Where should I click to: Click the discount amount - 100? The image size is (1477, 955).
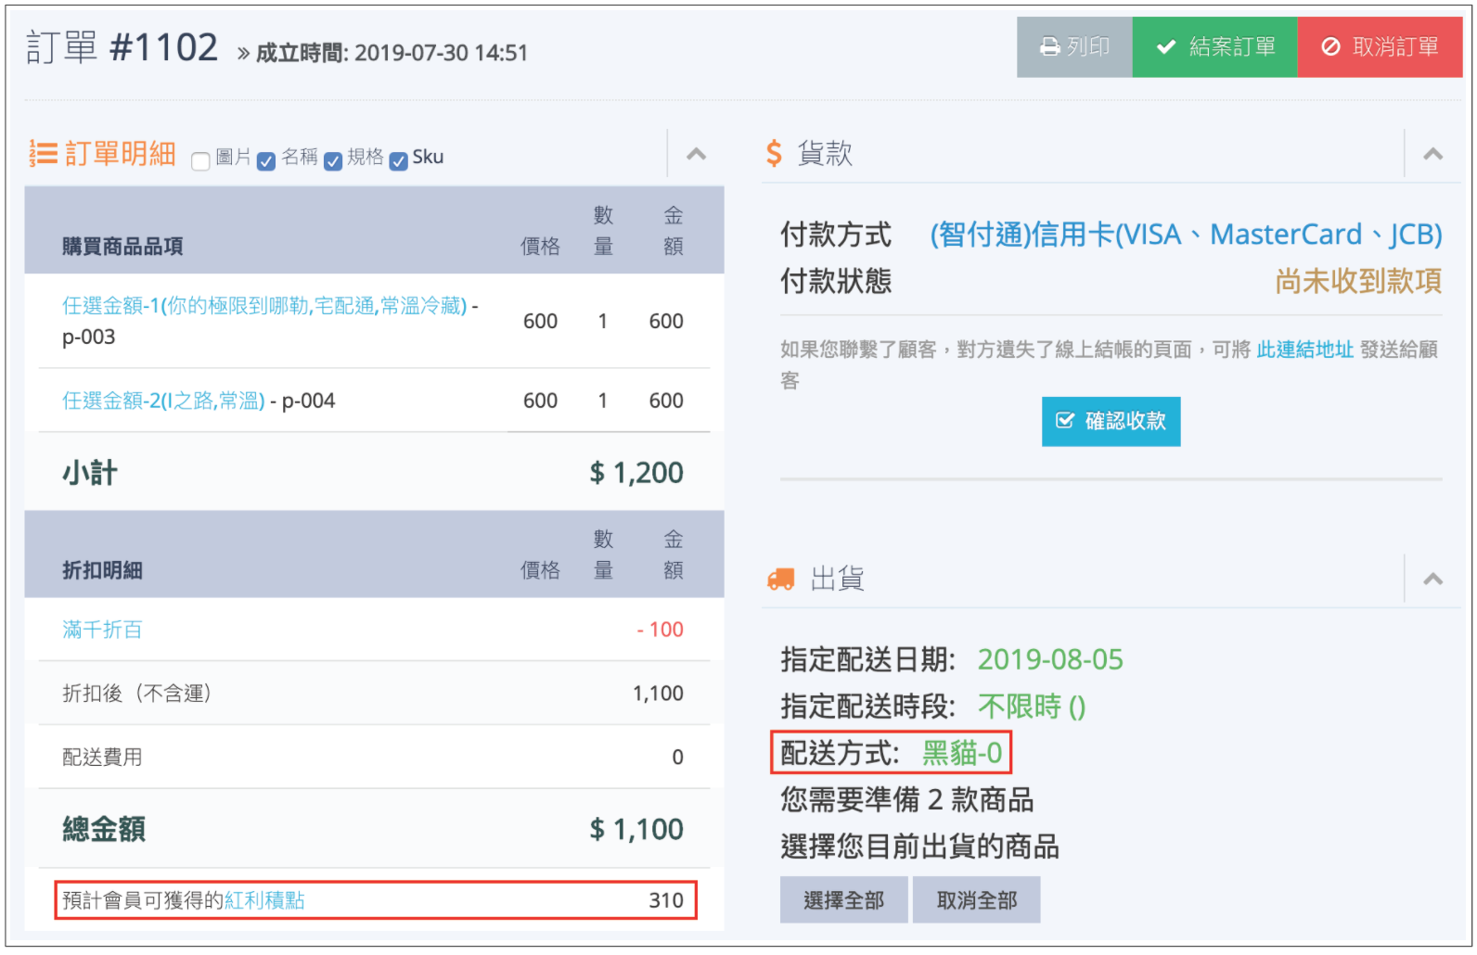(660, 630)
